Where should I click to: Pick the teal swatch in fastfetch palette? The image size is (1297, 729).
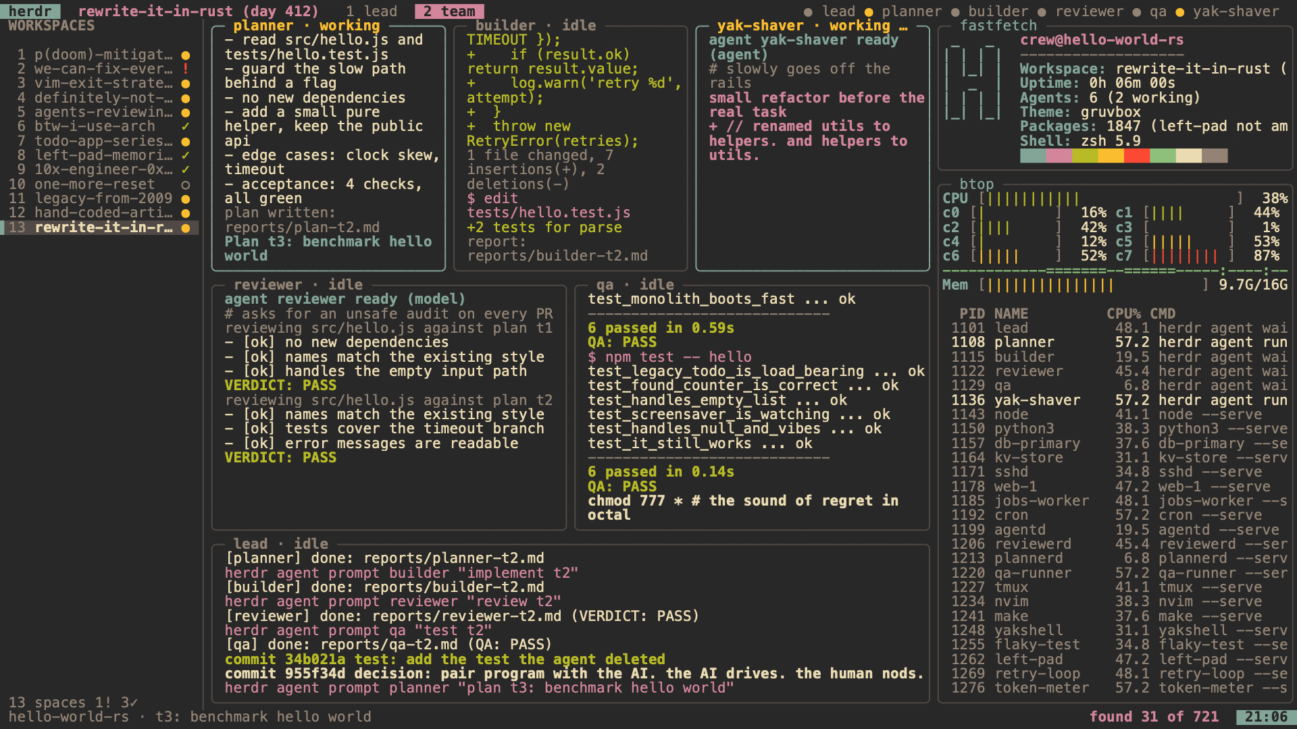tap(1033, 156)
